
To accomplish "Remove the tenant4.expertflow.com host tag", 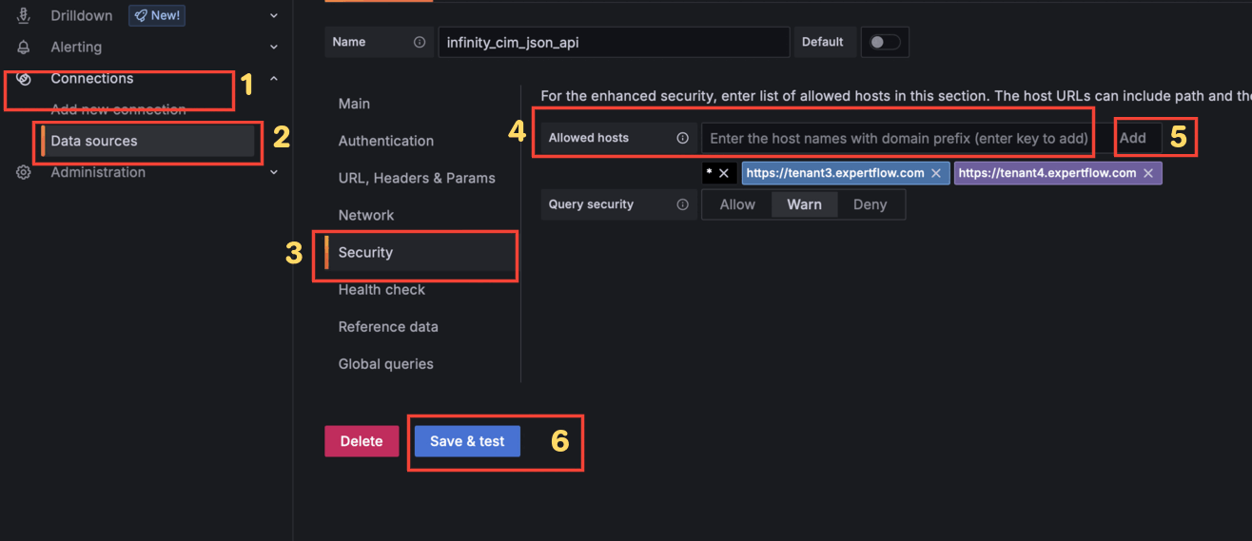I will [1148, 173].
